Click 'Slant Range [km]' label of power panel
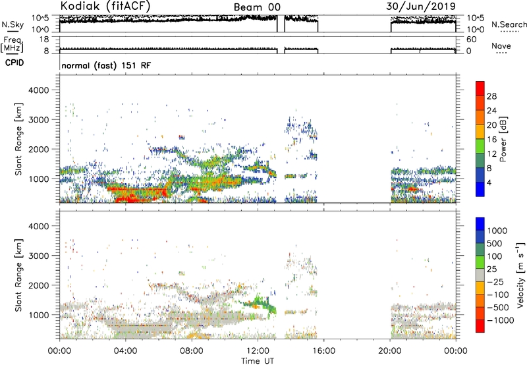Screen dimensions: 527x365 tap(18, 139)
